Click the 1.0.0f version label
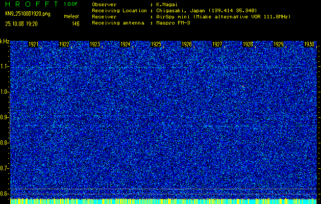 pos(71,4)
